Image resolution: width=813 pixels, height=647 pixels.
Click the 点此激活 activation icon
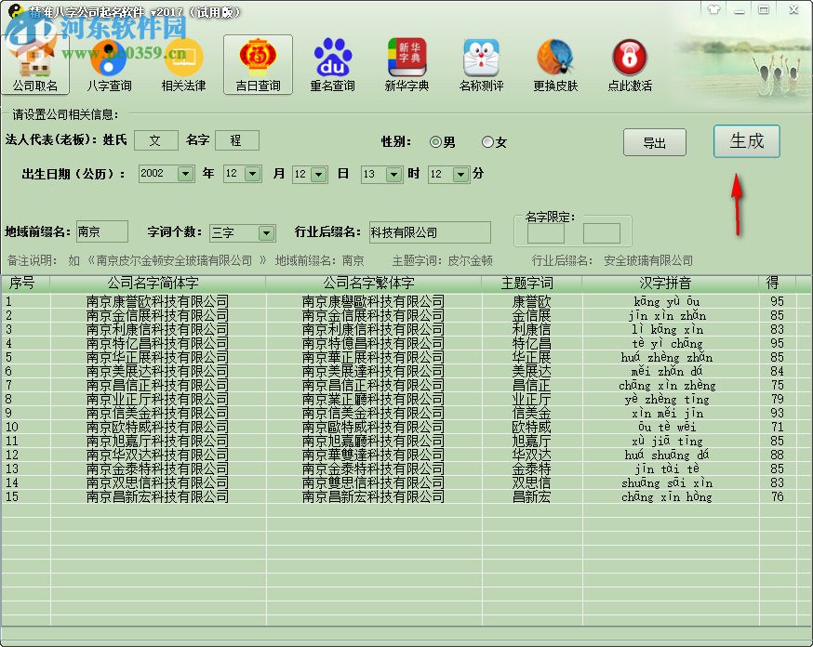tap(630, 63)
